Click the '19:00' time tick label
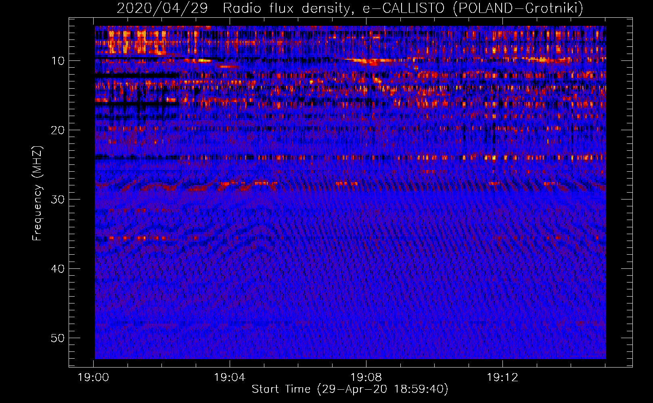 pyautogui.click(x=94, y=378)
